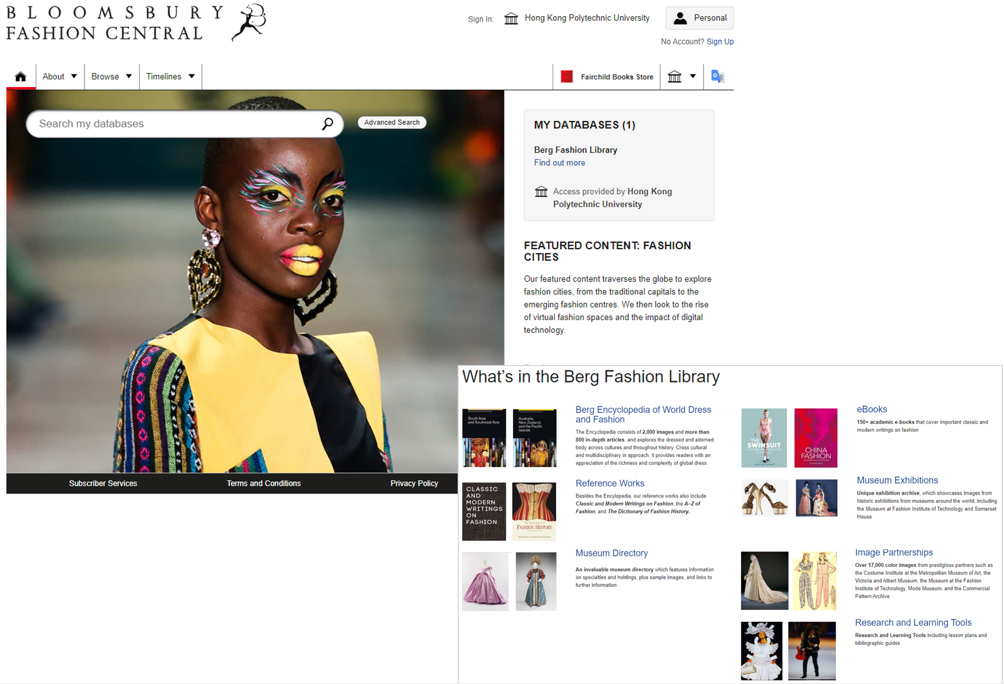1004x684 pixels.
Task: Click the Bloomsbury huntress logo
Action: tap(249, 22)
